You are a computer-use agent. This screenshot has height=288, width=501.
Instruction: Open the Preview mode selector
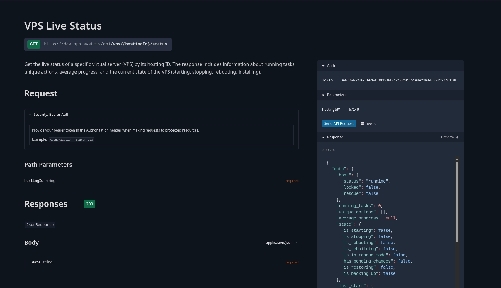[450, 137]
